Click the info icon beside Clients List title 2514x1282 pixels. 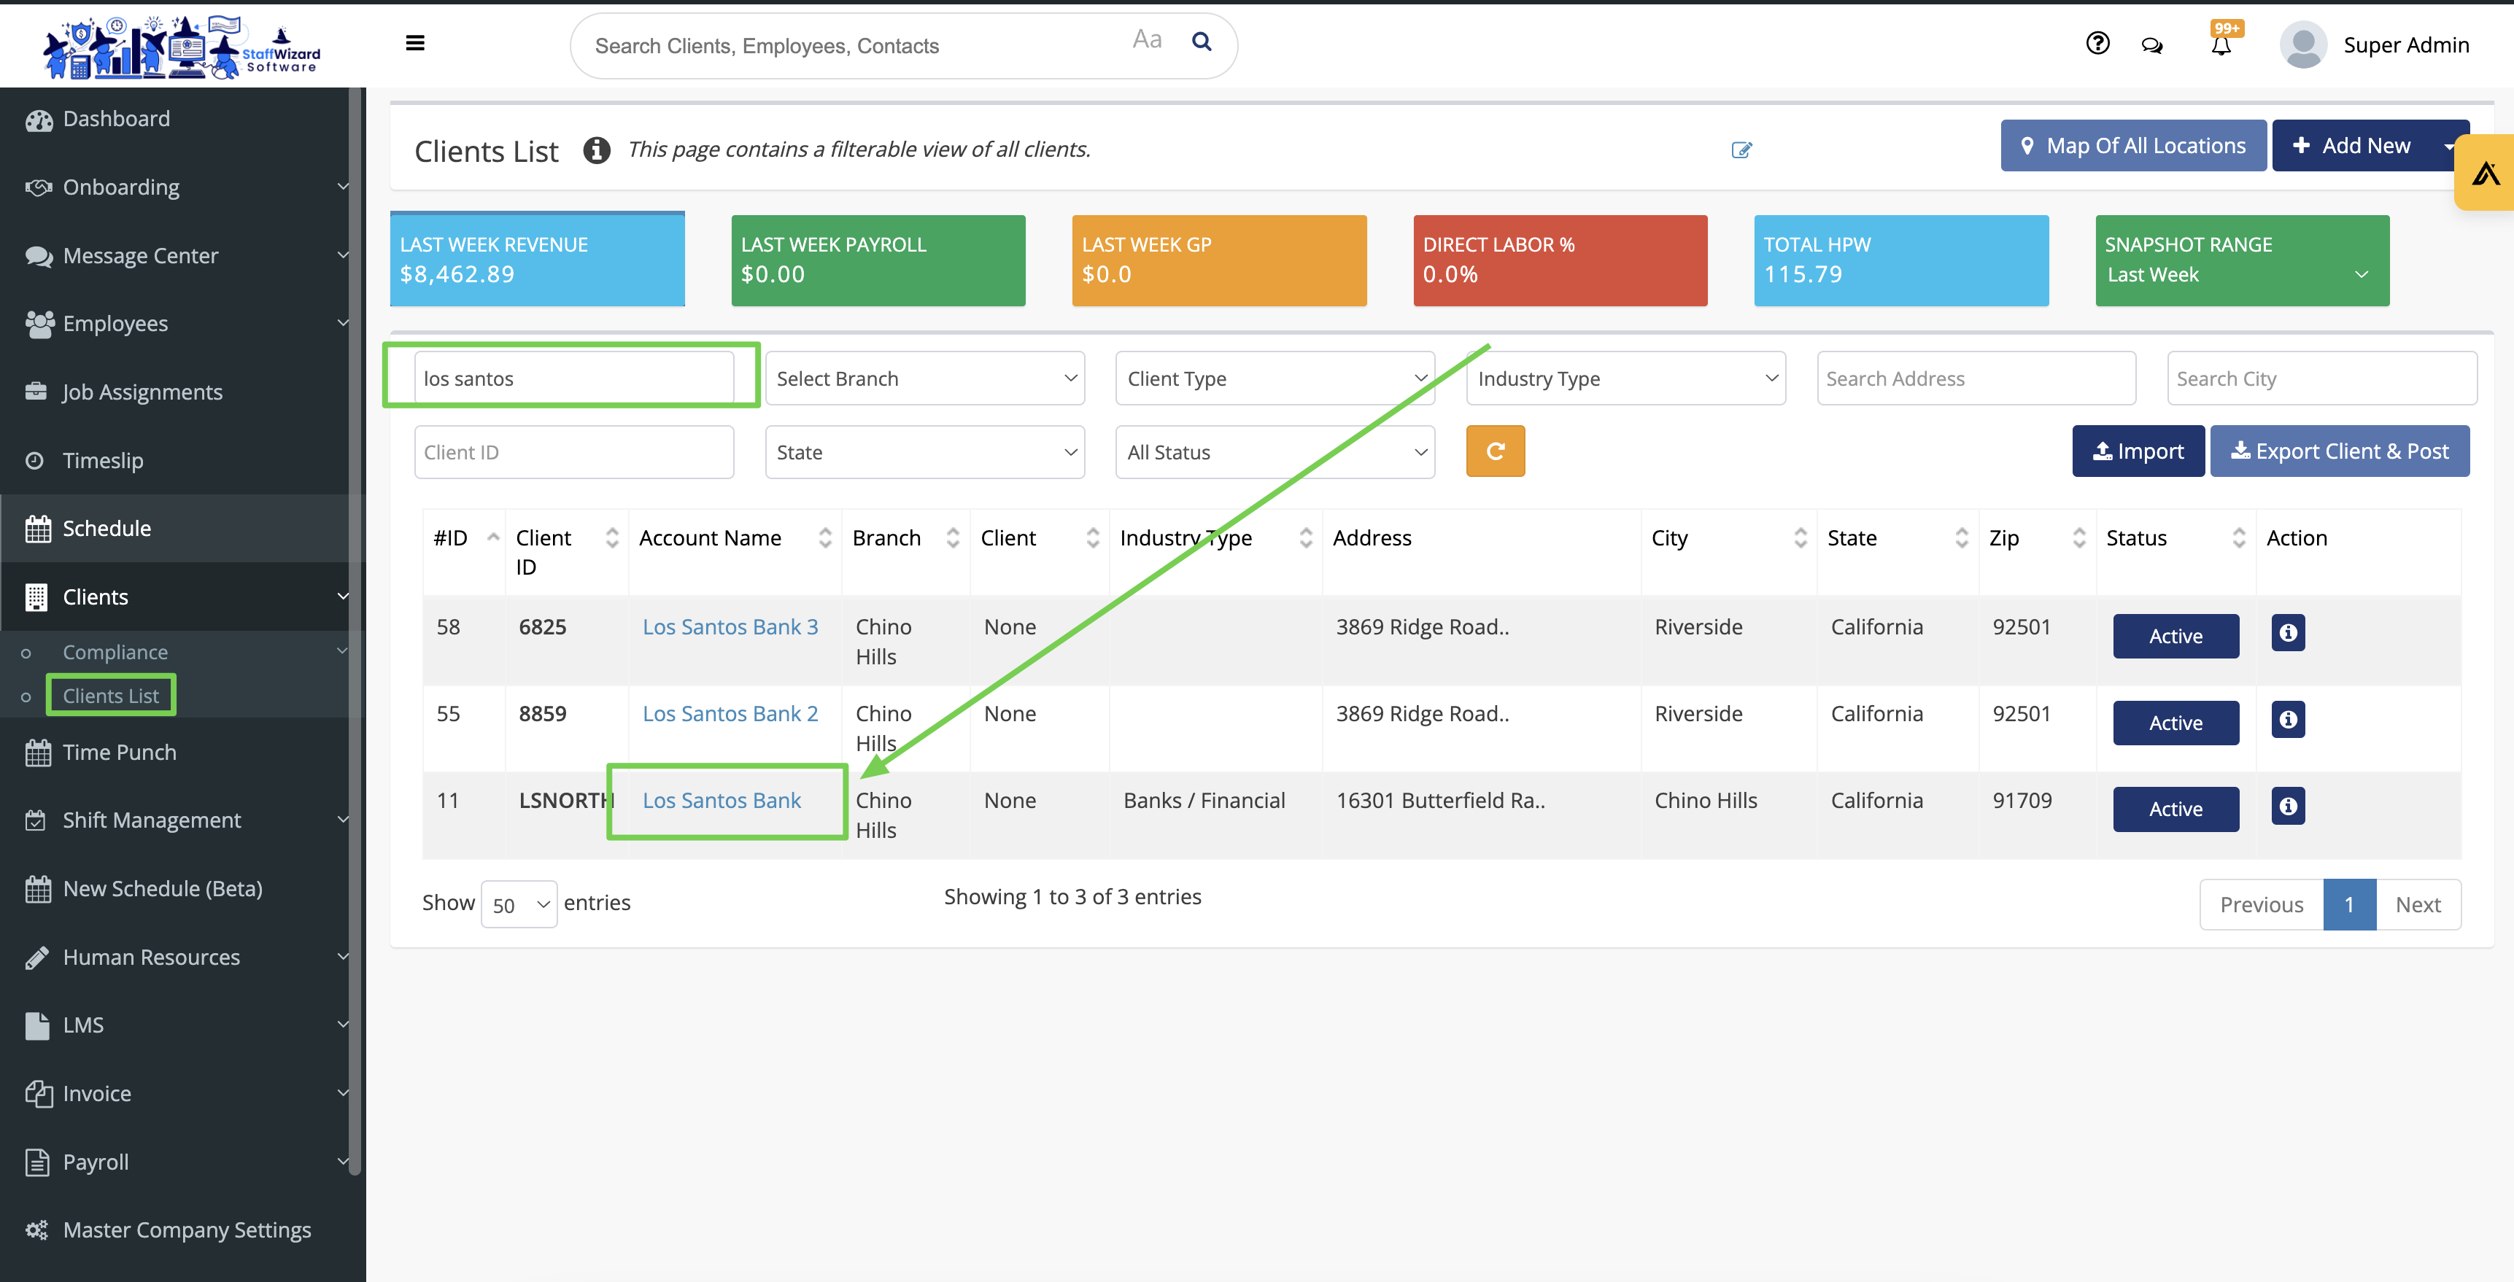[x=596, y=150]
